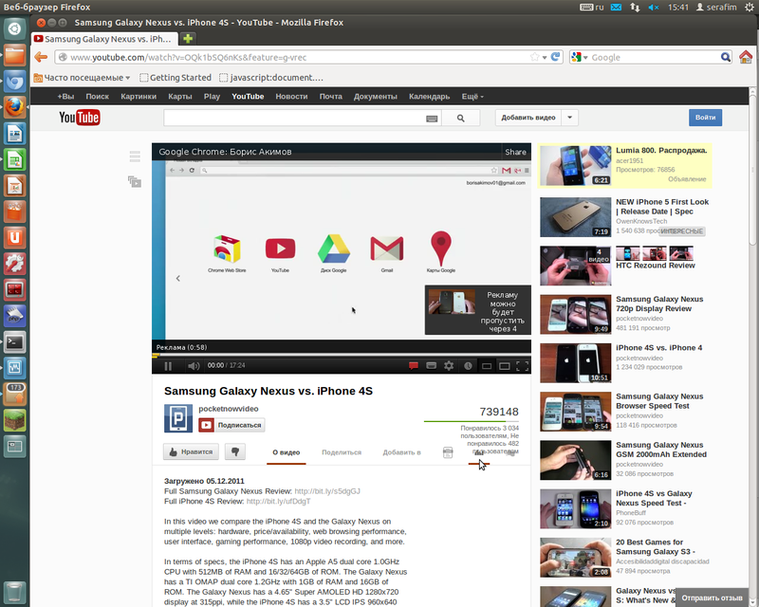759x607 pixels.
Task: Pause the video with the pause button
Action: [168, 366]
